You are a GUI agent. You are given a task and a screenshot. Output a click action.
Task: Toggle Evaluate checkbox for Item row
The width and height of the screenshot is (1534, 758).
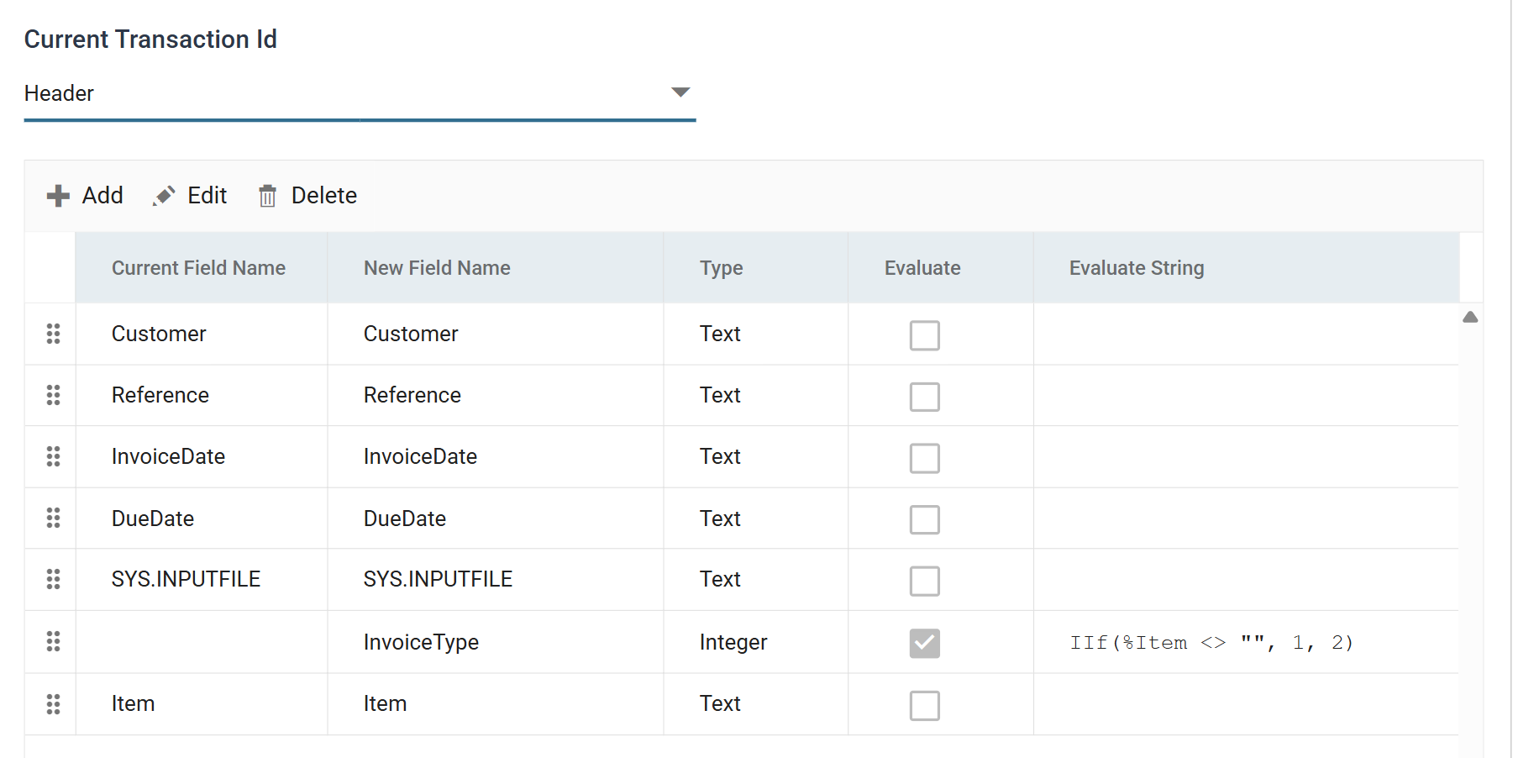click(924, 705)
